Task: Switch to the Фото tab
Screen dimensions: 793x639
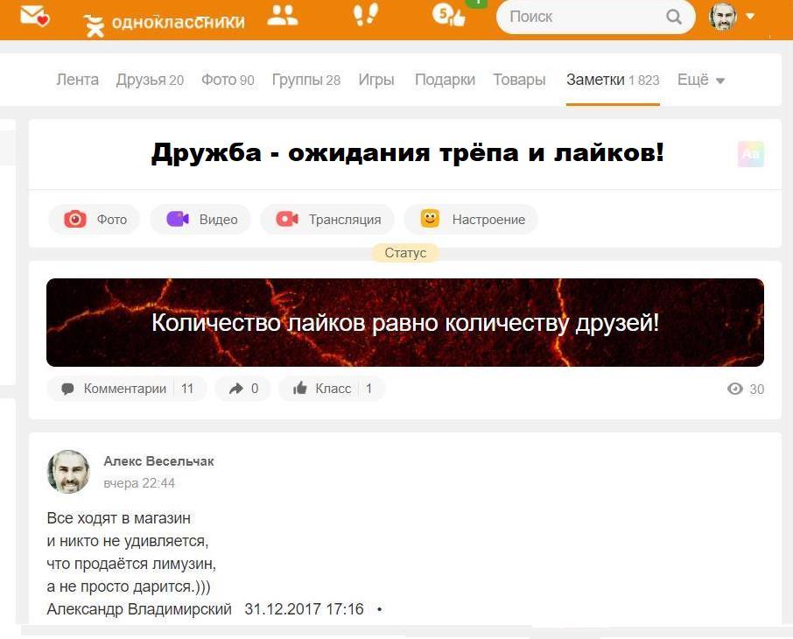Action: pos(228,80)
